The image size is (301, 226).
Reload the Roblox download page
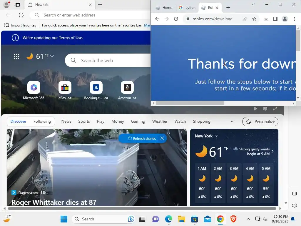coord(176,19)
